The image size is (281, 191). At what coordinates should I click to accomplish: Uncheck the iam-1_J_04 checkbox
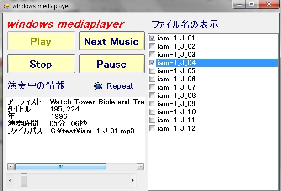pos(152,63)
